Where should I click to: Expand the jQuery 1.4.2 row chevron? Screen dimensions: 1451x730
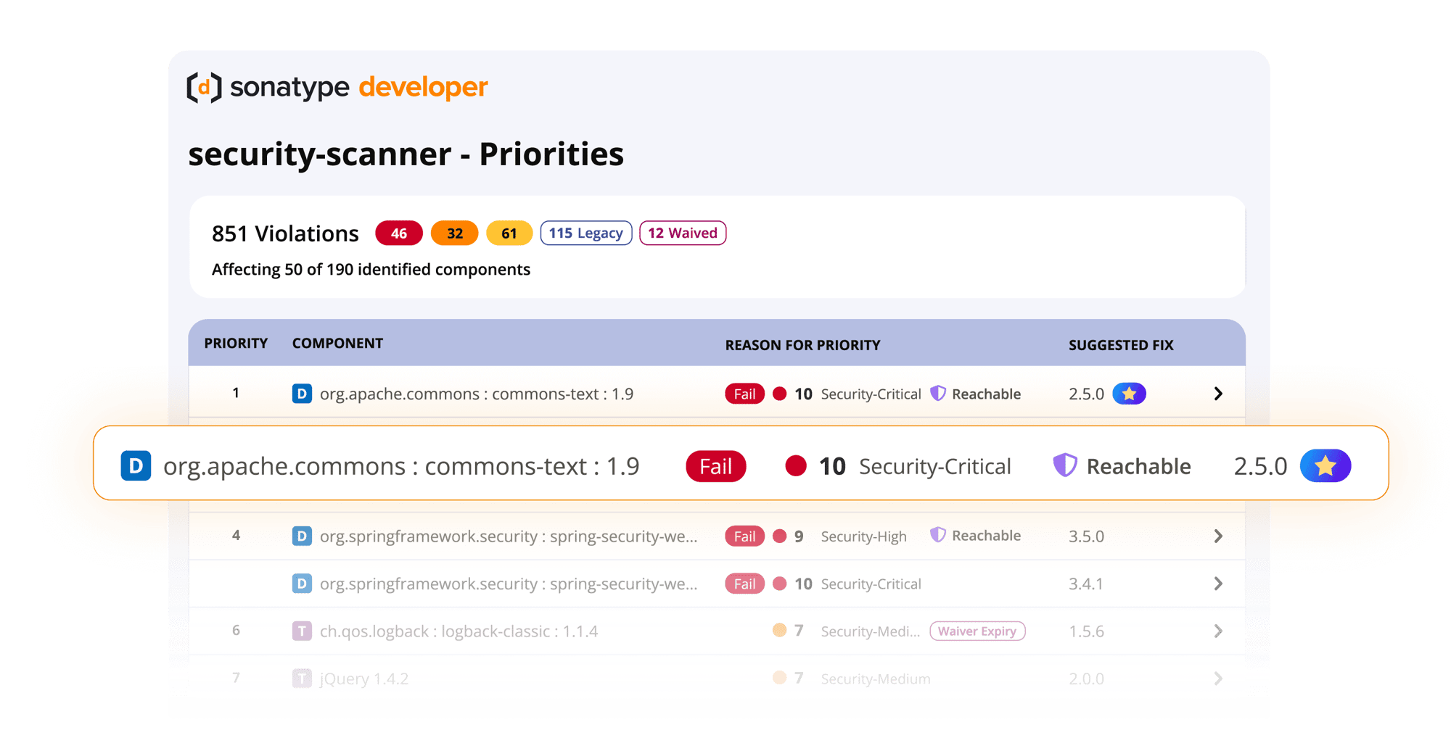tap(1218, 679)
